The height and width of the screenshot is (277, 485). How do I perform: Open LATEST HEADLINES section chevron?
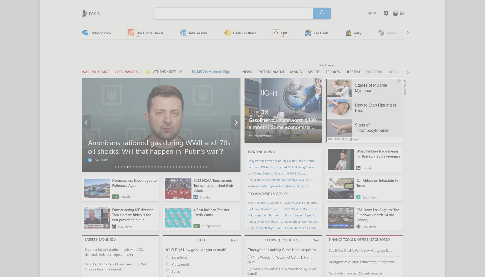pos(115,240)
